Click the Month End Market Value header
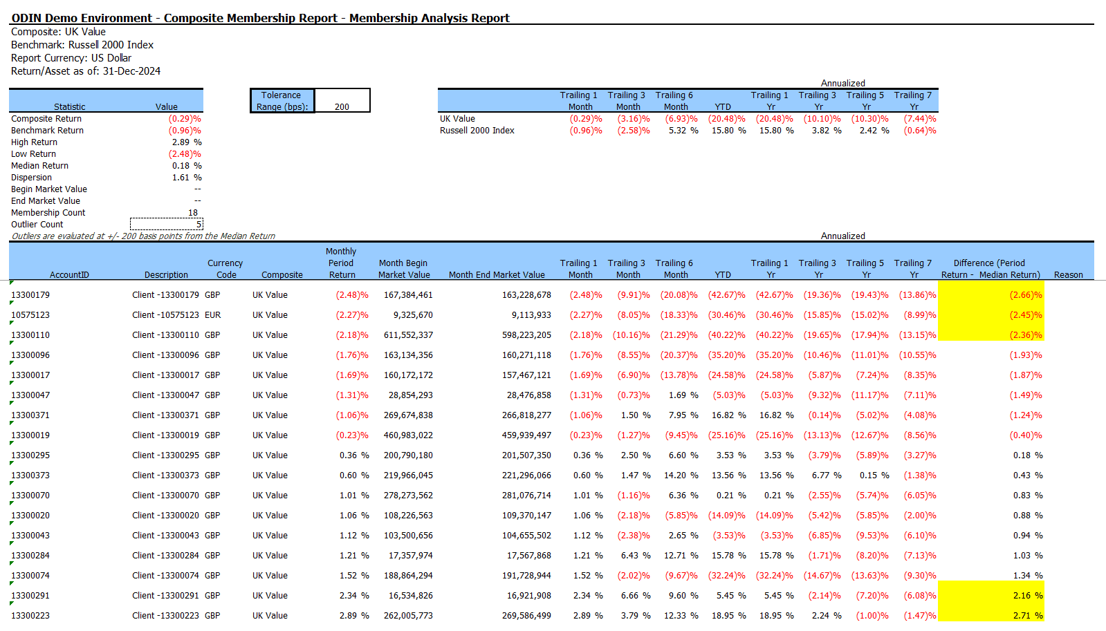Screen dimensions: 1106x631 (x=497, y=274)
